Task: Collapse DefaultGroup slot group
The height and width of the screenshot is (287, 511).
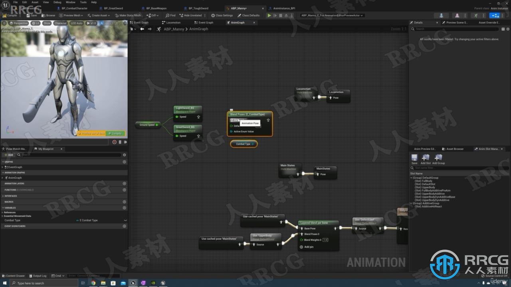Action: point(412,178)
